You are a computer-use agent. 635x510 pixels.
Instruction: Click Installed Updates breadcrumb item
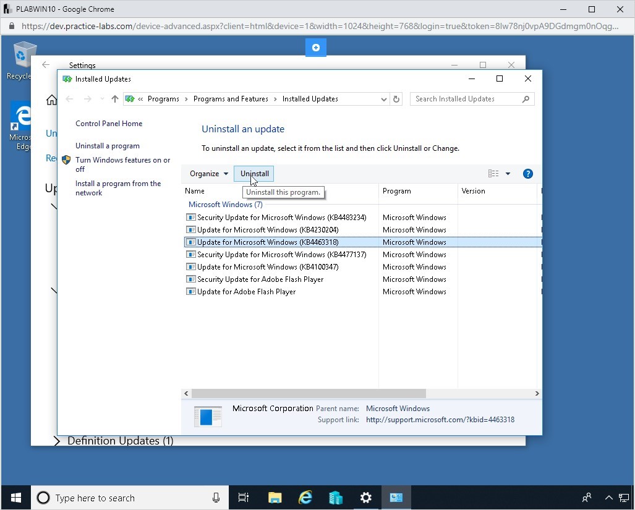(310, 99)
